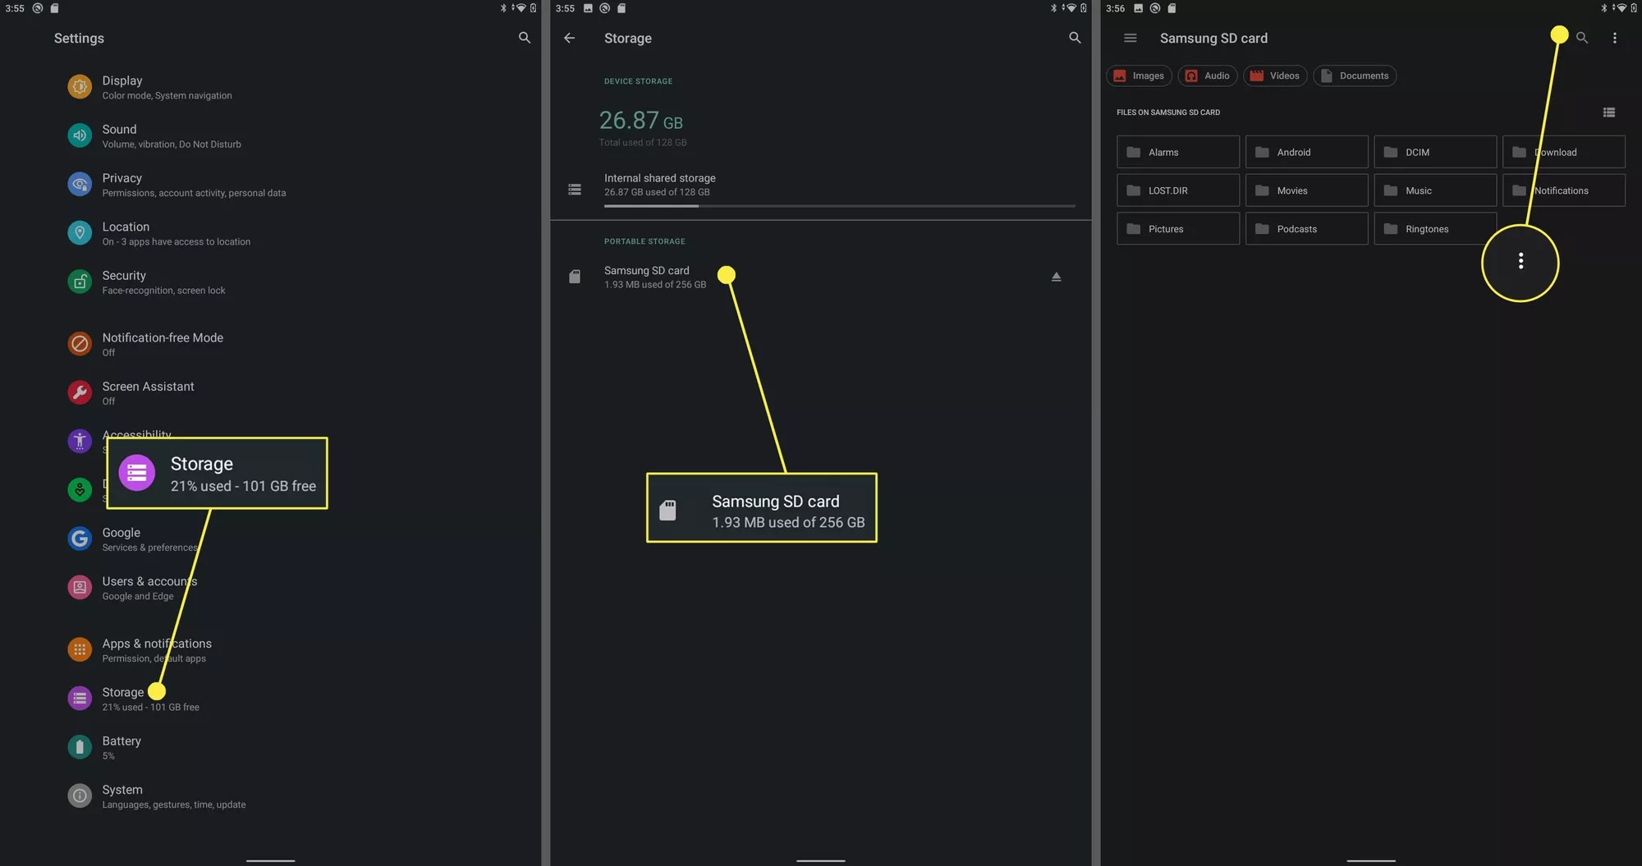Tap the Internal shared storage icon

(x=575, y=190)
